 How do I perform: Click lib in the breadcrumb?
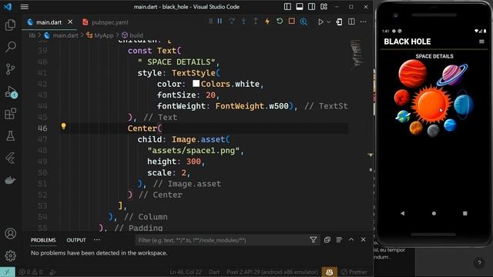pyautogui.click(x=32, y=35)
